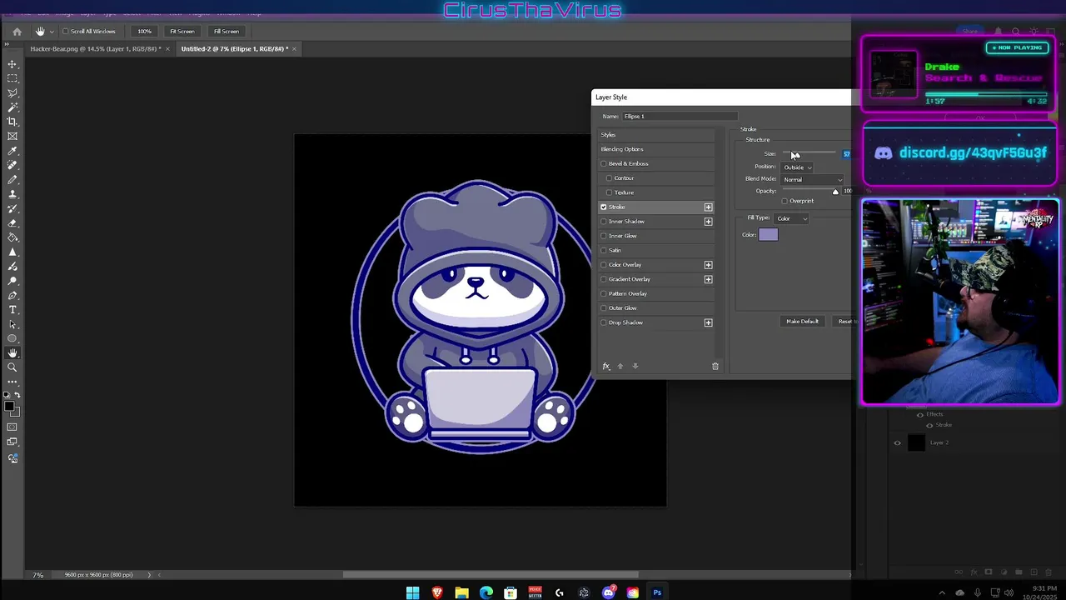Open Styles section in Layer Style

[656, 135]
